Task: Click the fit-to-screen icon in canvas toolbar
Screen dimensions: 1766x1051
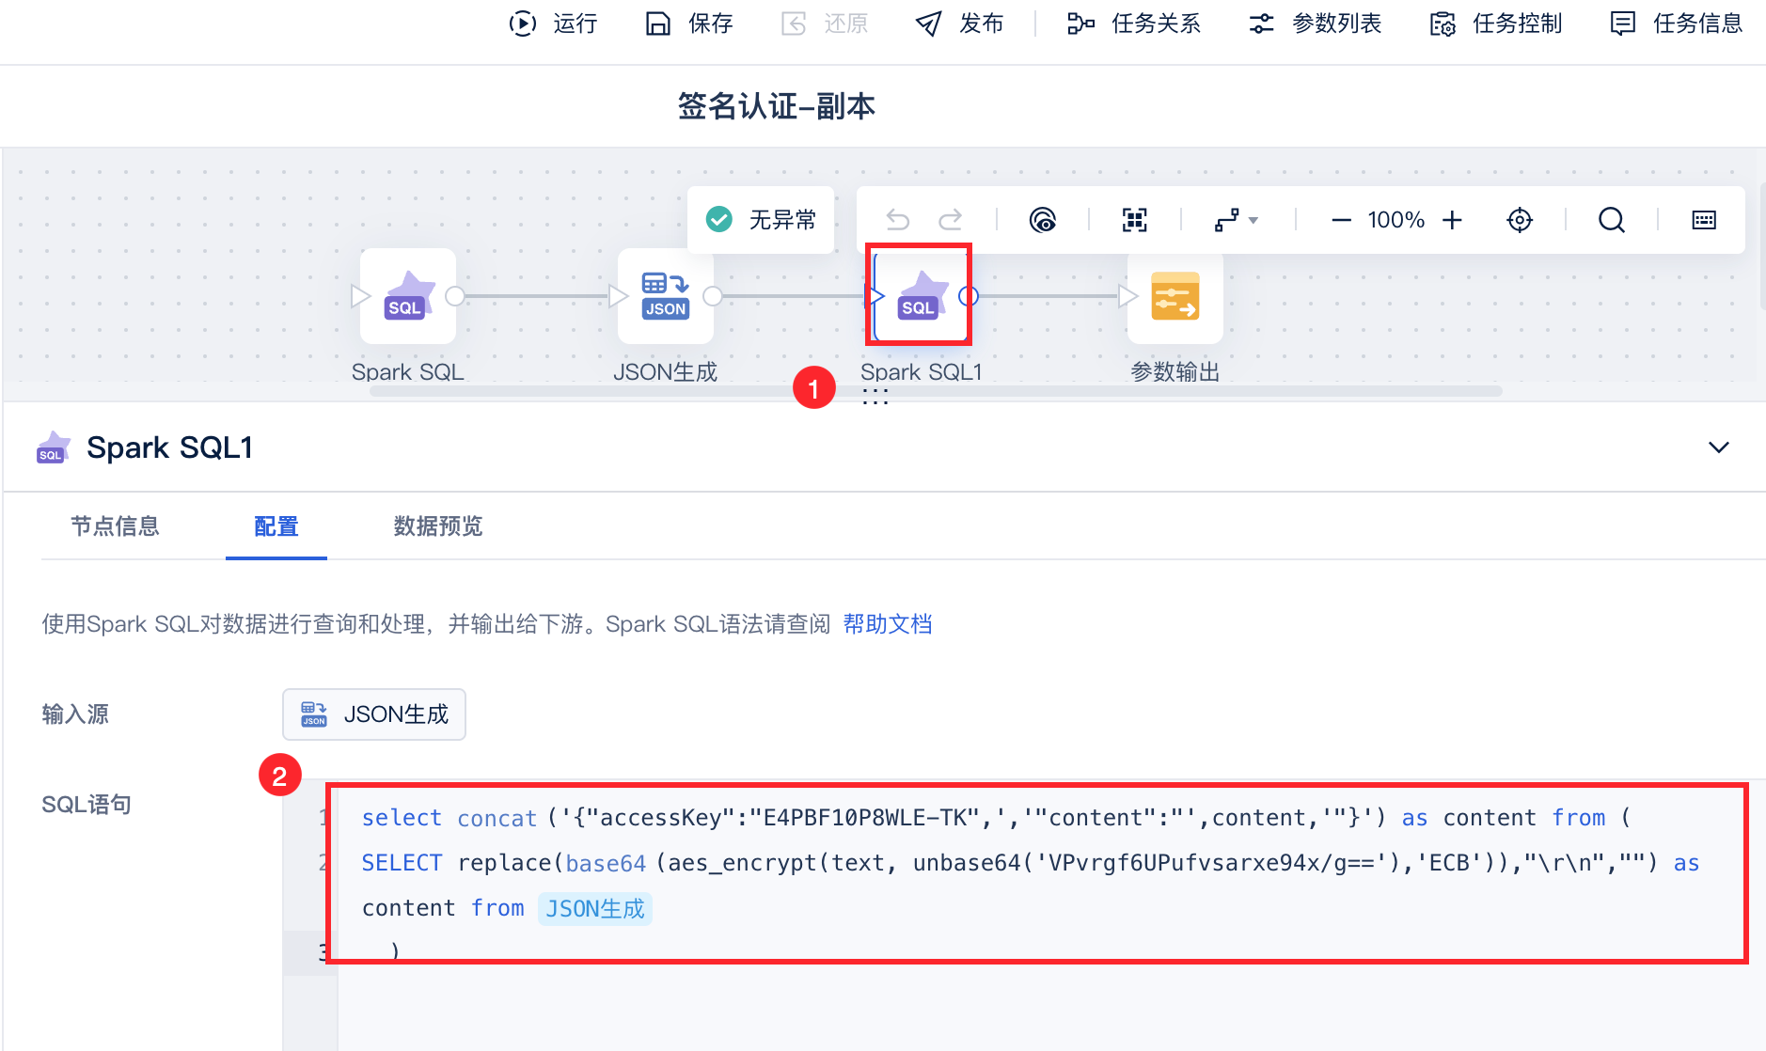Action: 1135,220
